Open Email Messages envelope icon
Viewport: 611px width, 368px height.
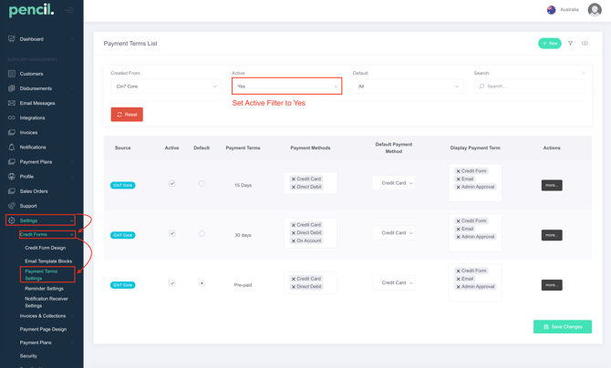pos(12,103)
